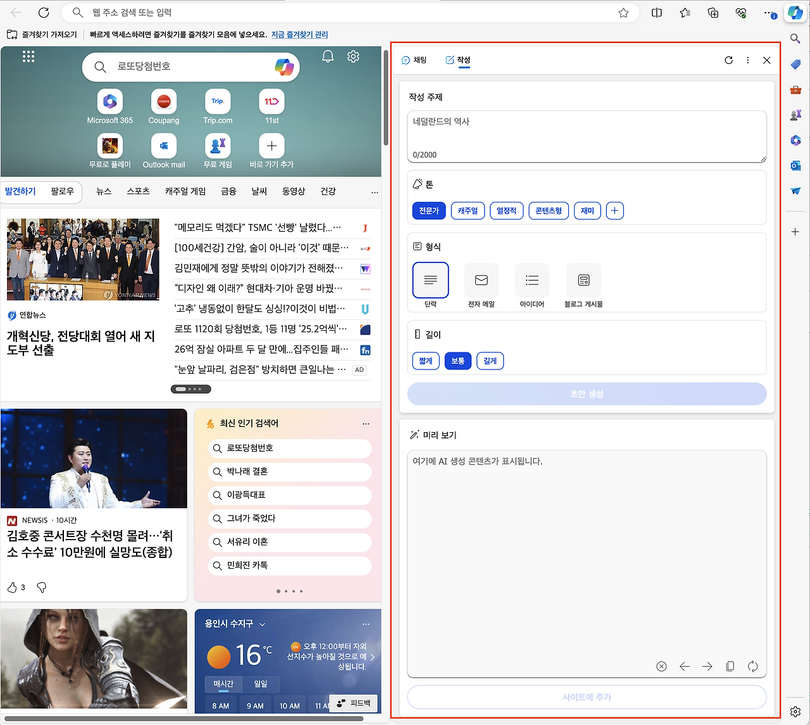Open Microsoft 365 sidebar icon
This screenshot has width=810, height=725.
795,140
